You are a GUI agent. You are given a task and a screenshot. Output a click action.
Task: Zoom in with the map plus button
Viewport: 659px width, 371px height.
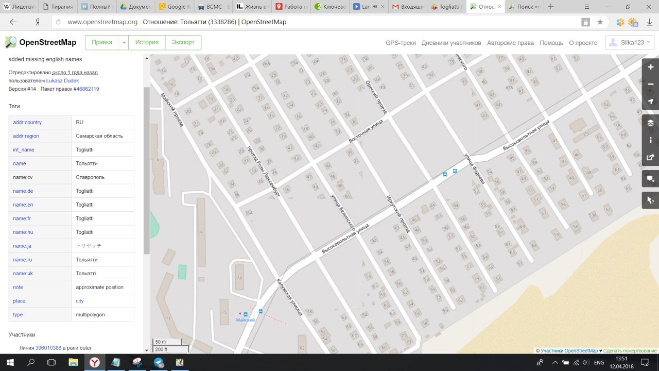(651, 68)
